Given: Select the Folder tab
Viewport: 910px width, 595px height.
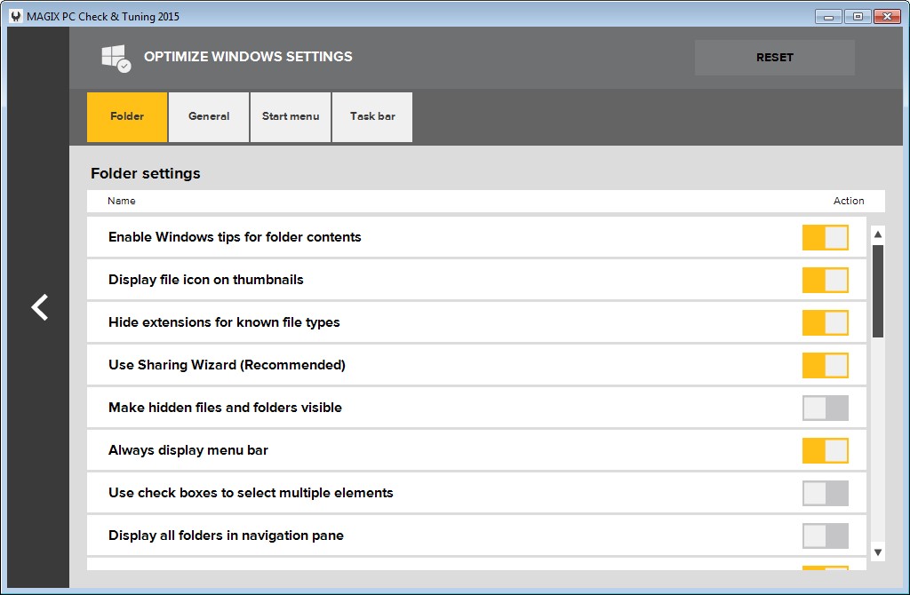Looking at the screenshot, I should coord(126,116).
